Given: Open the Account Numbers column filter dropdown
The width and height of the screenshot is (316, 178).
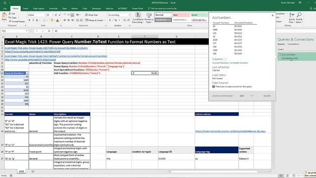Looking at the screenshot, I should point(27,73).
